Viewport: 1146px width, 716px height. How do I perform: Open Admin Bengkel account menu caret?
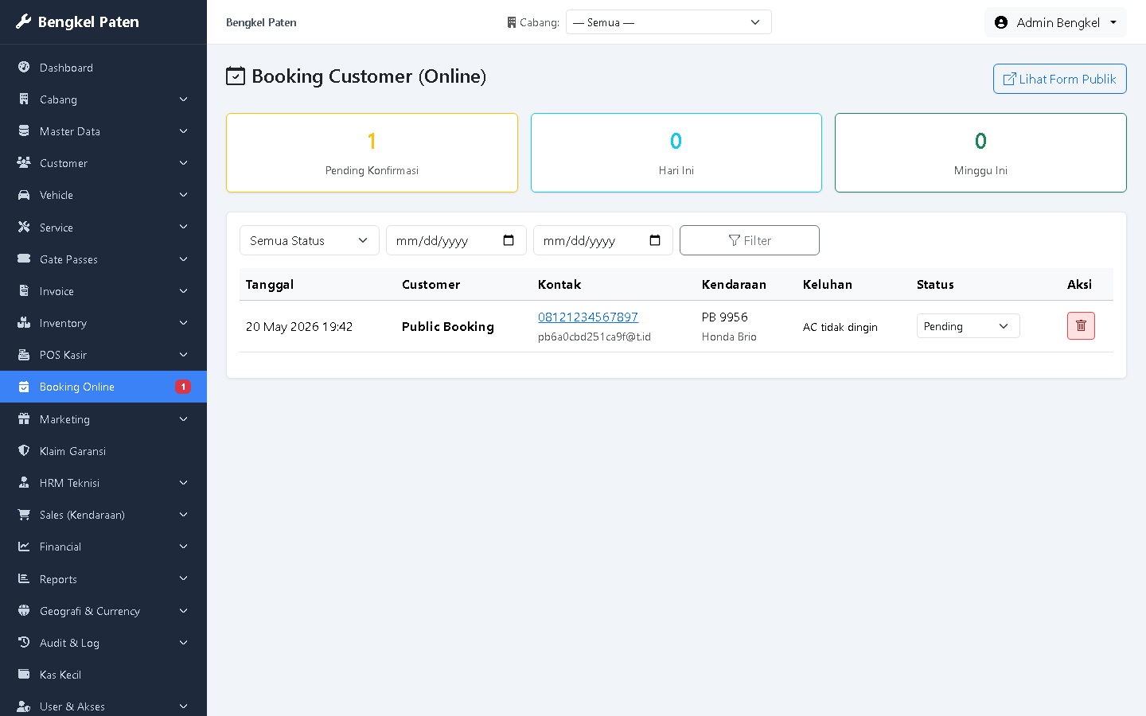1113,22
